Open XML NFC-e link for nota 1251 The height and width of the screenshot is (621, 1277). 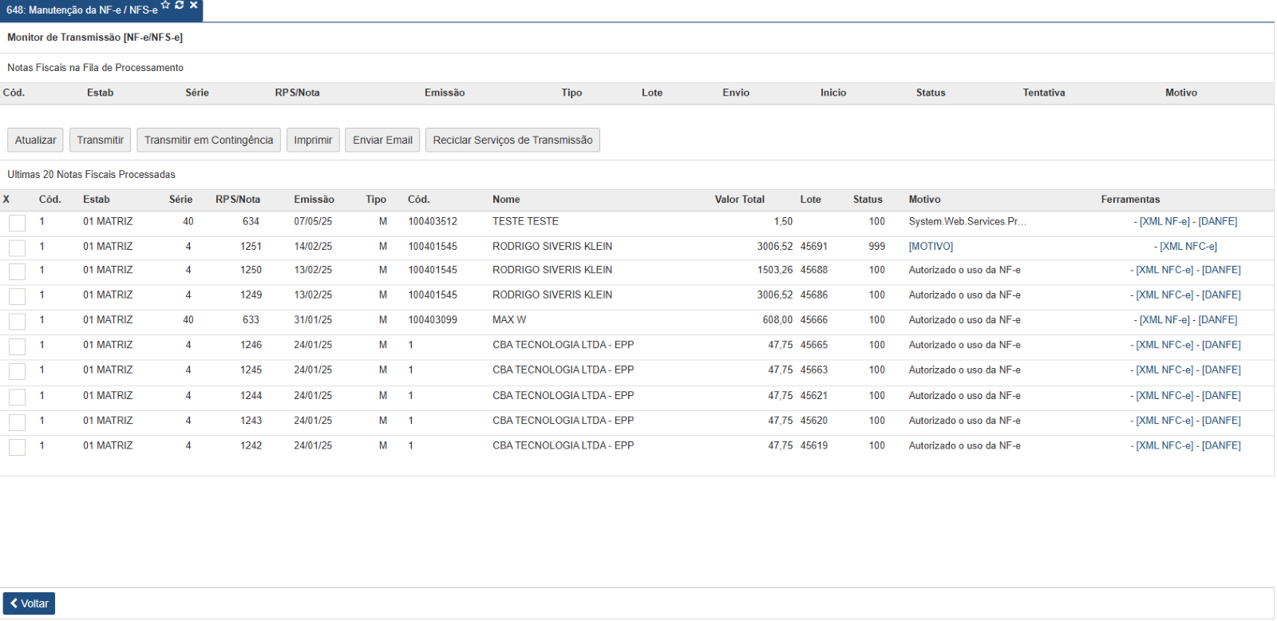[1188, 247]
